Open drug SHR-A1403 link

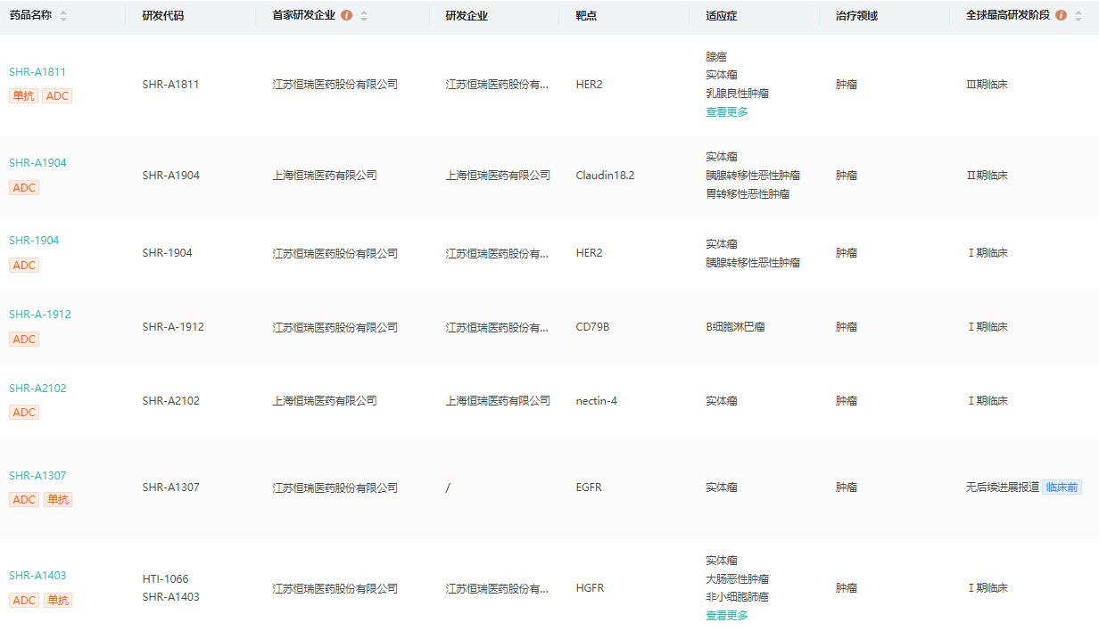tap(37, 576)
